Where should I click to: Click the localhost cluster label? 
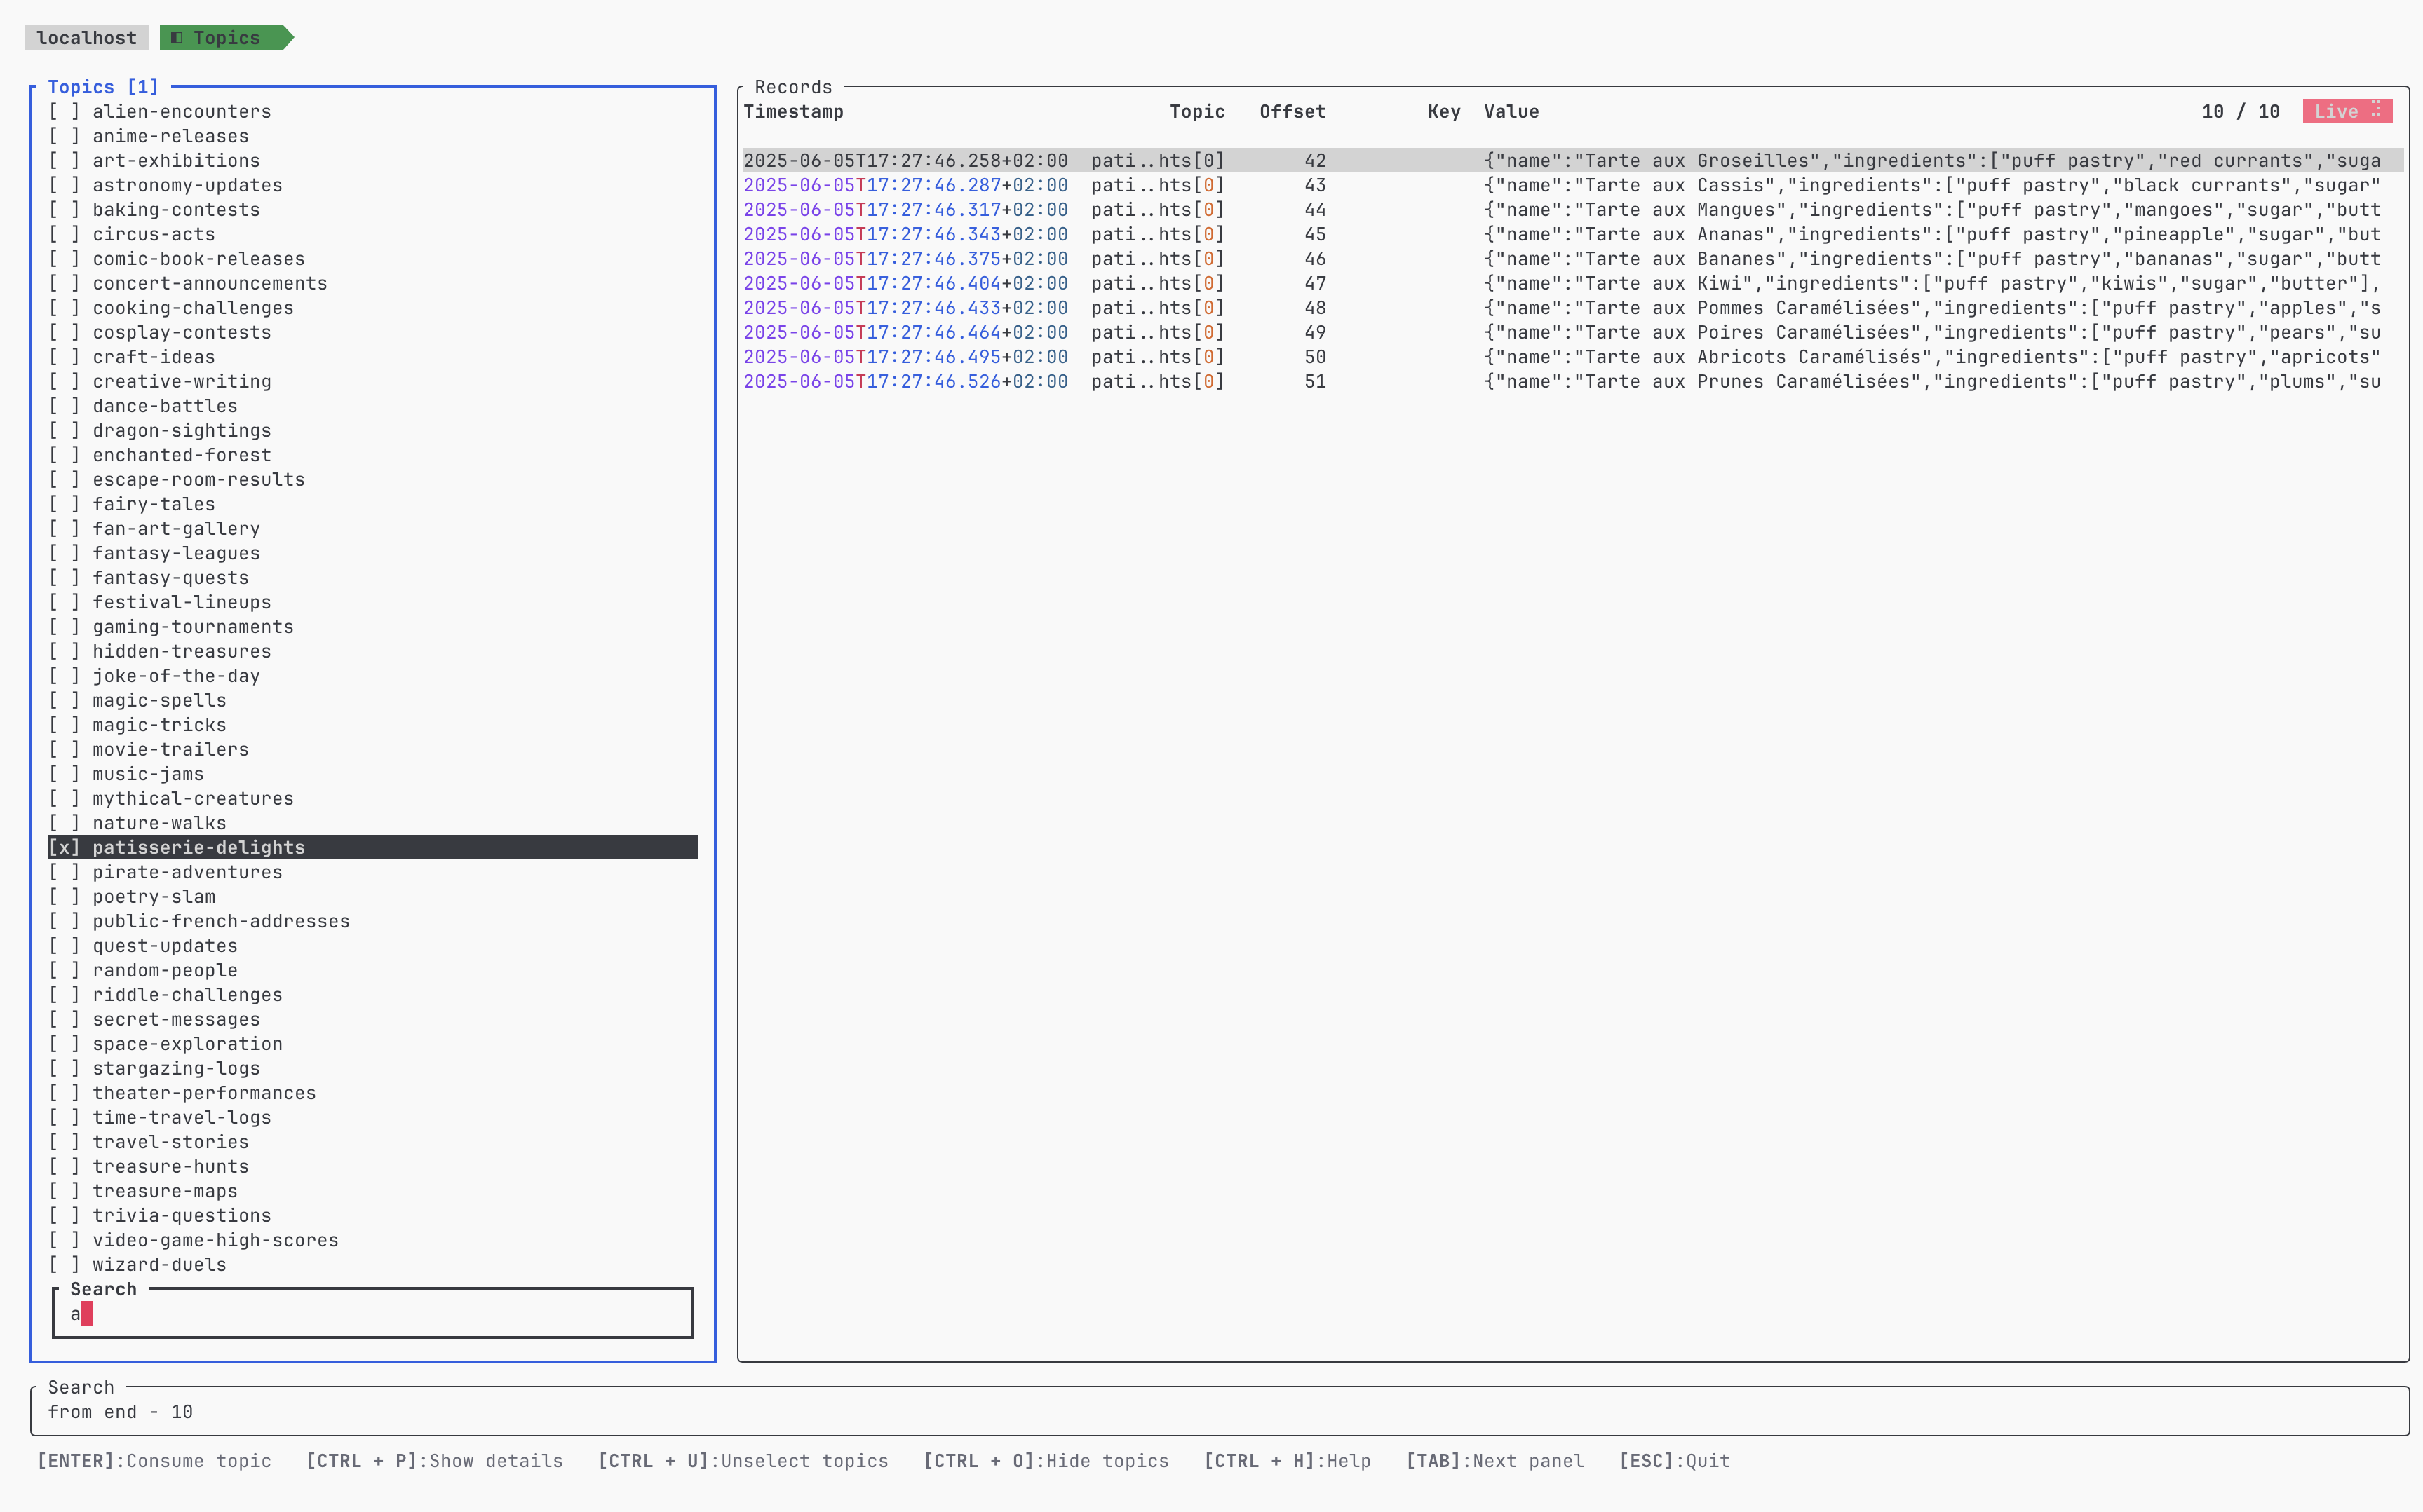pyautogui.click(x=86, y=38)
